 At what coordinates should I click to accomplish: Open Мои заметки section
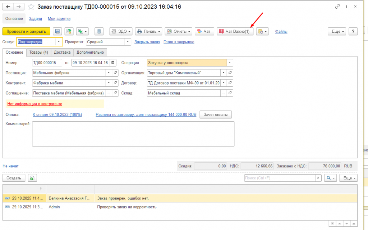(x=59, y=19)
